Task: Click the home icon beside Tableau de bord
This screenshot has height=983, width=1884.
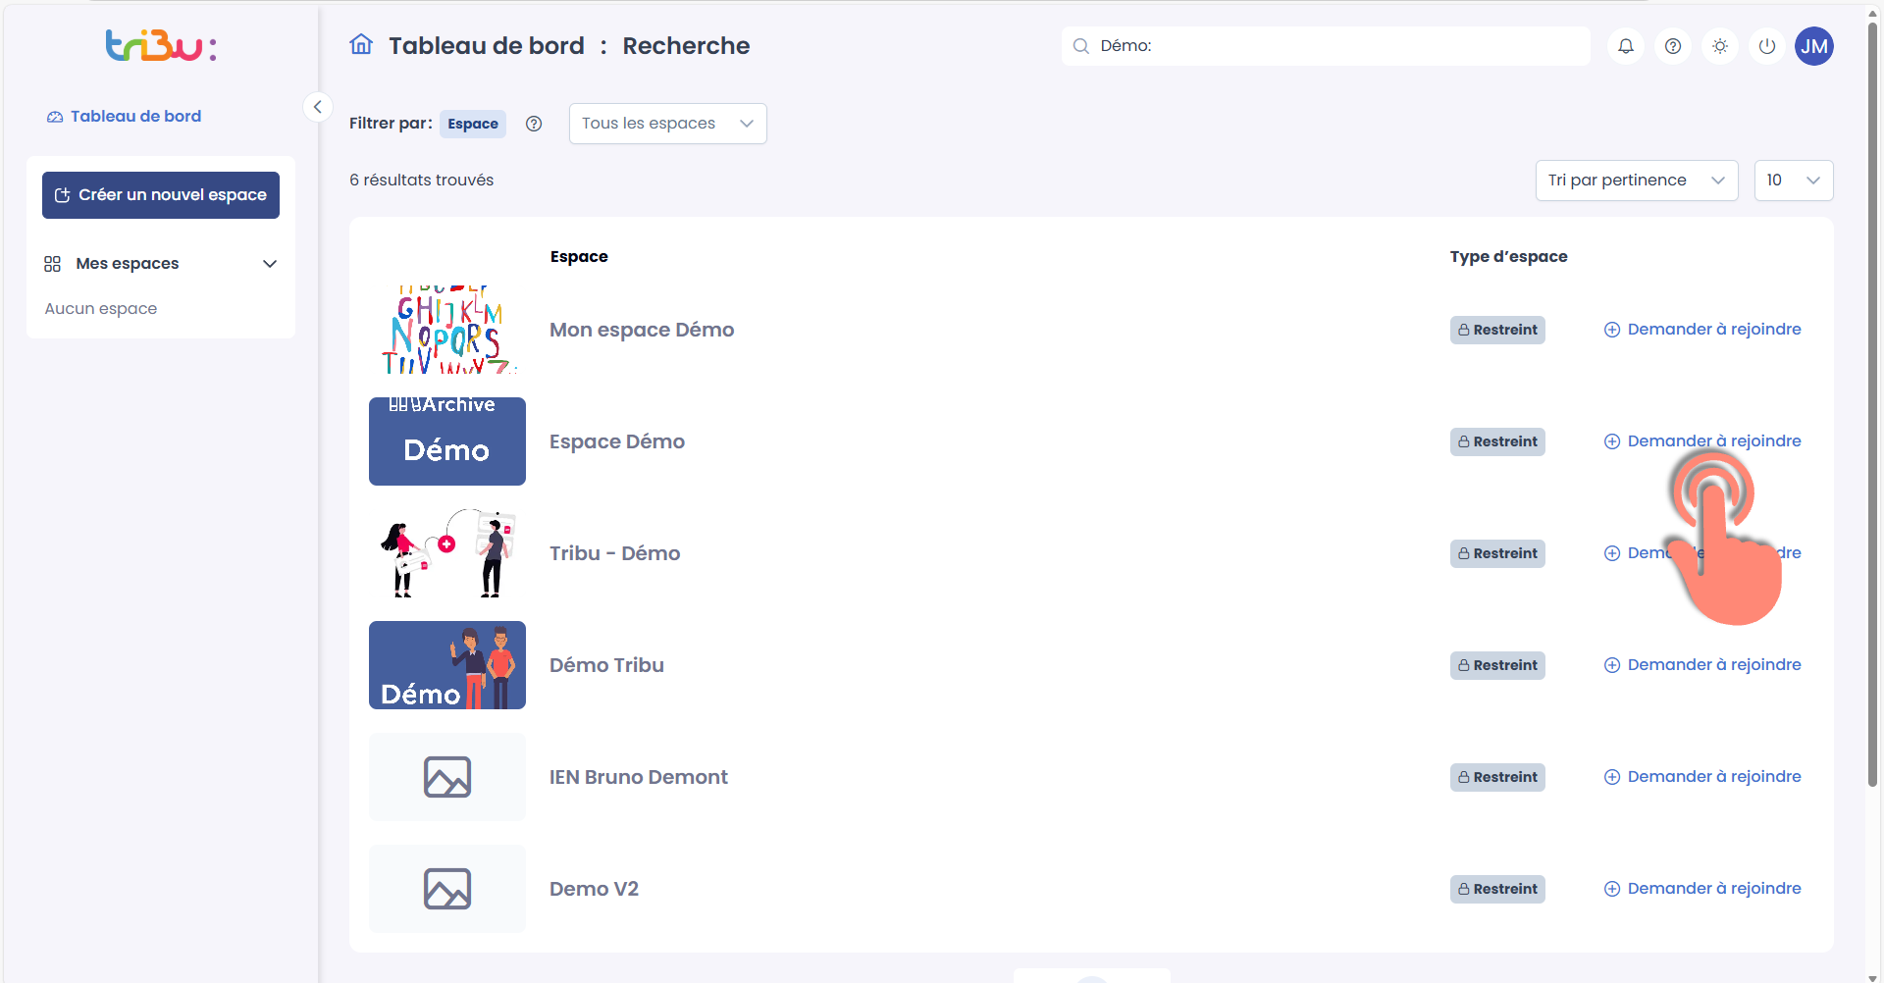Action: tap(361, 45)
